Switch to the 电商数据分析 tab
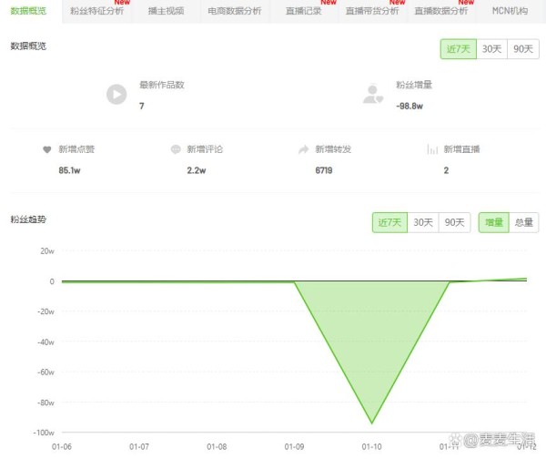This screenshot has height=459, width=546. 235,11
